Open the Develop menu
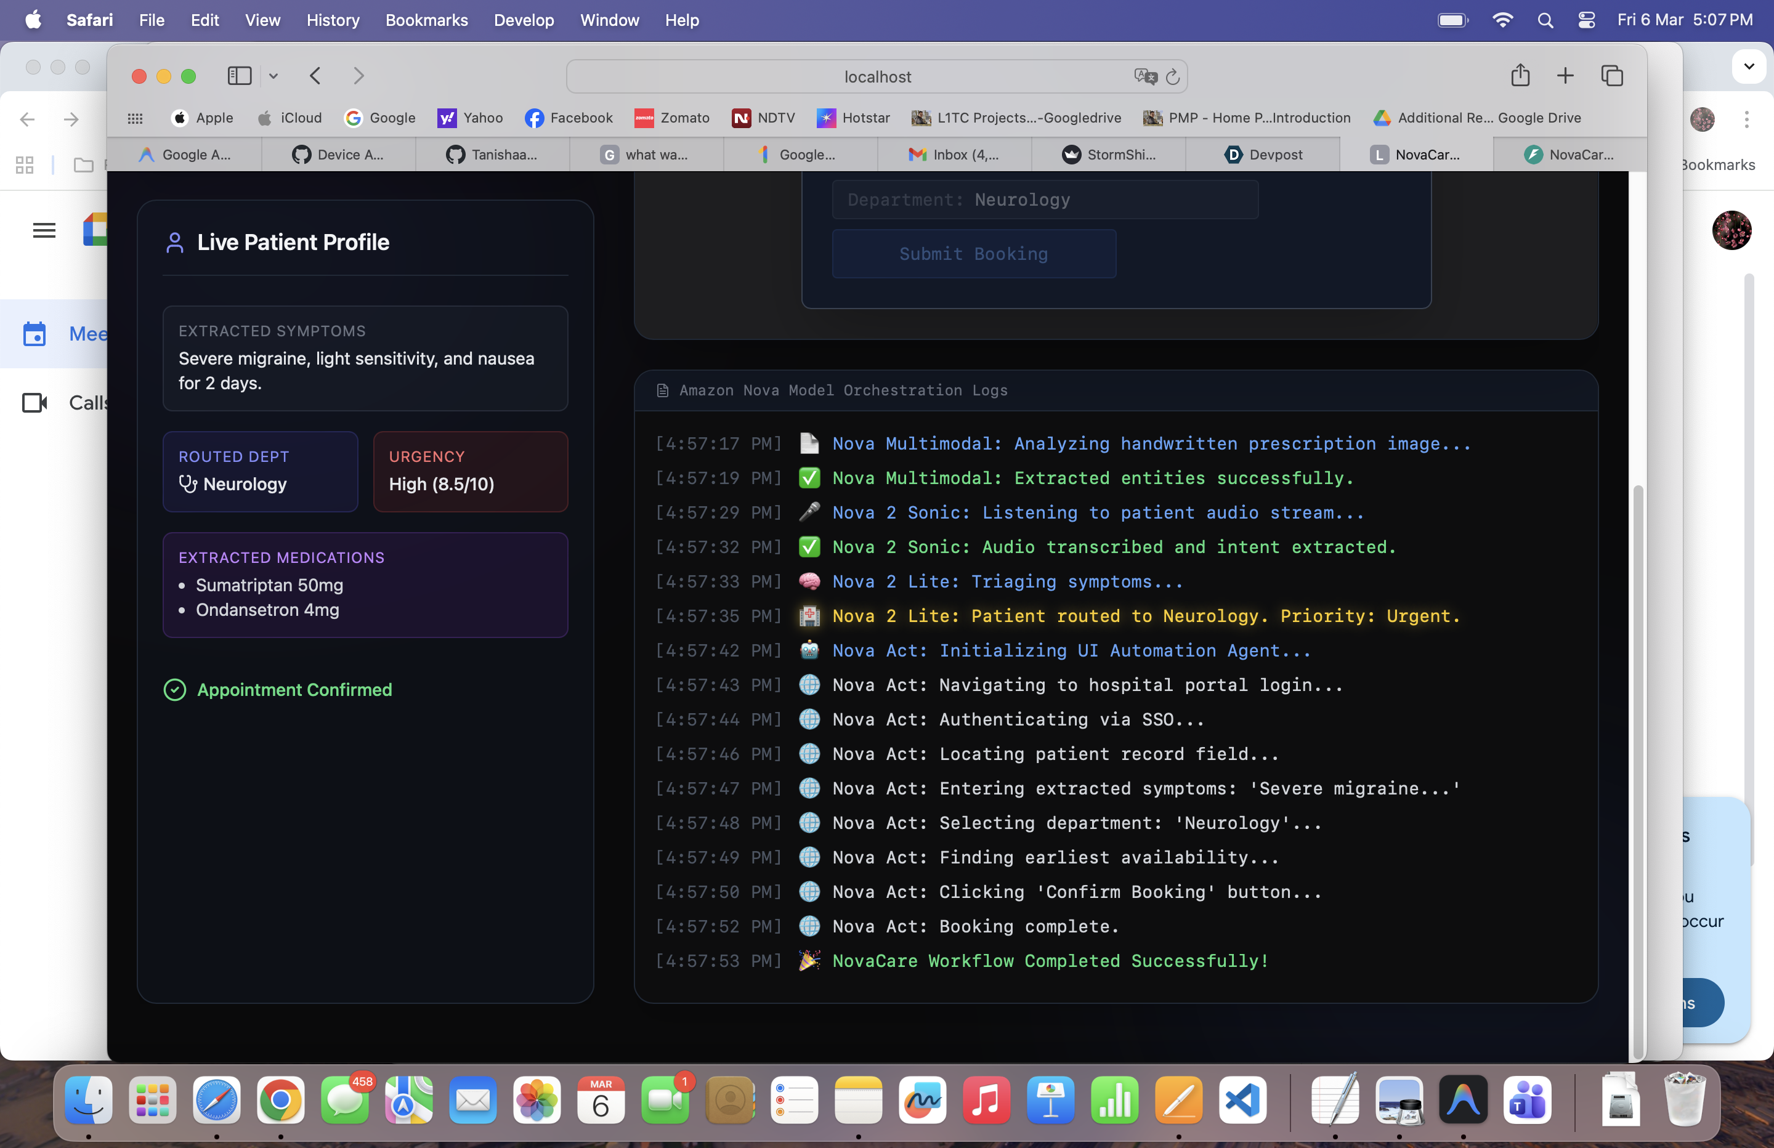This screenshot has width=1774, height=1148. click(x=523, y=20)
